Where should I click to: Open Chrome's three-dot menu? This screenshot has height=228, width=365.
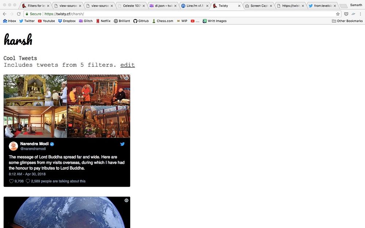[x=360, y=14]
